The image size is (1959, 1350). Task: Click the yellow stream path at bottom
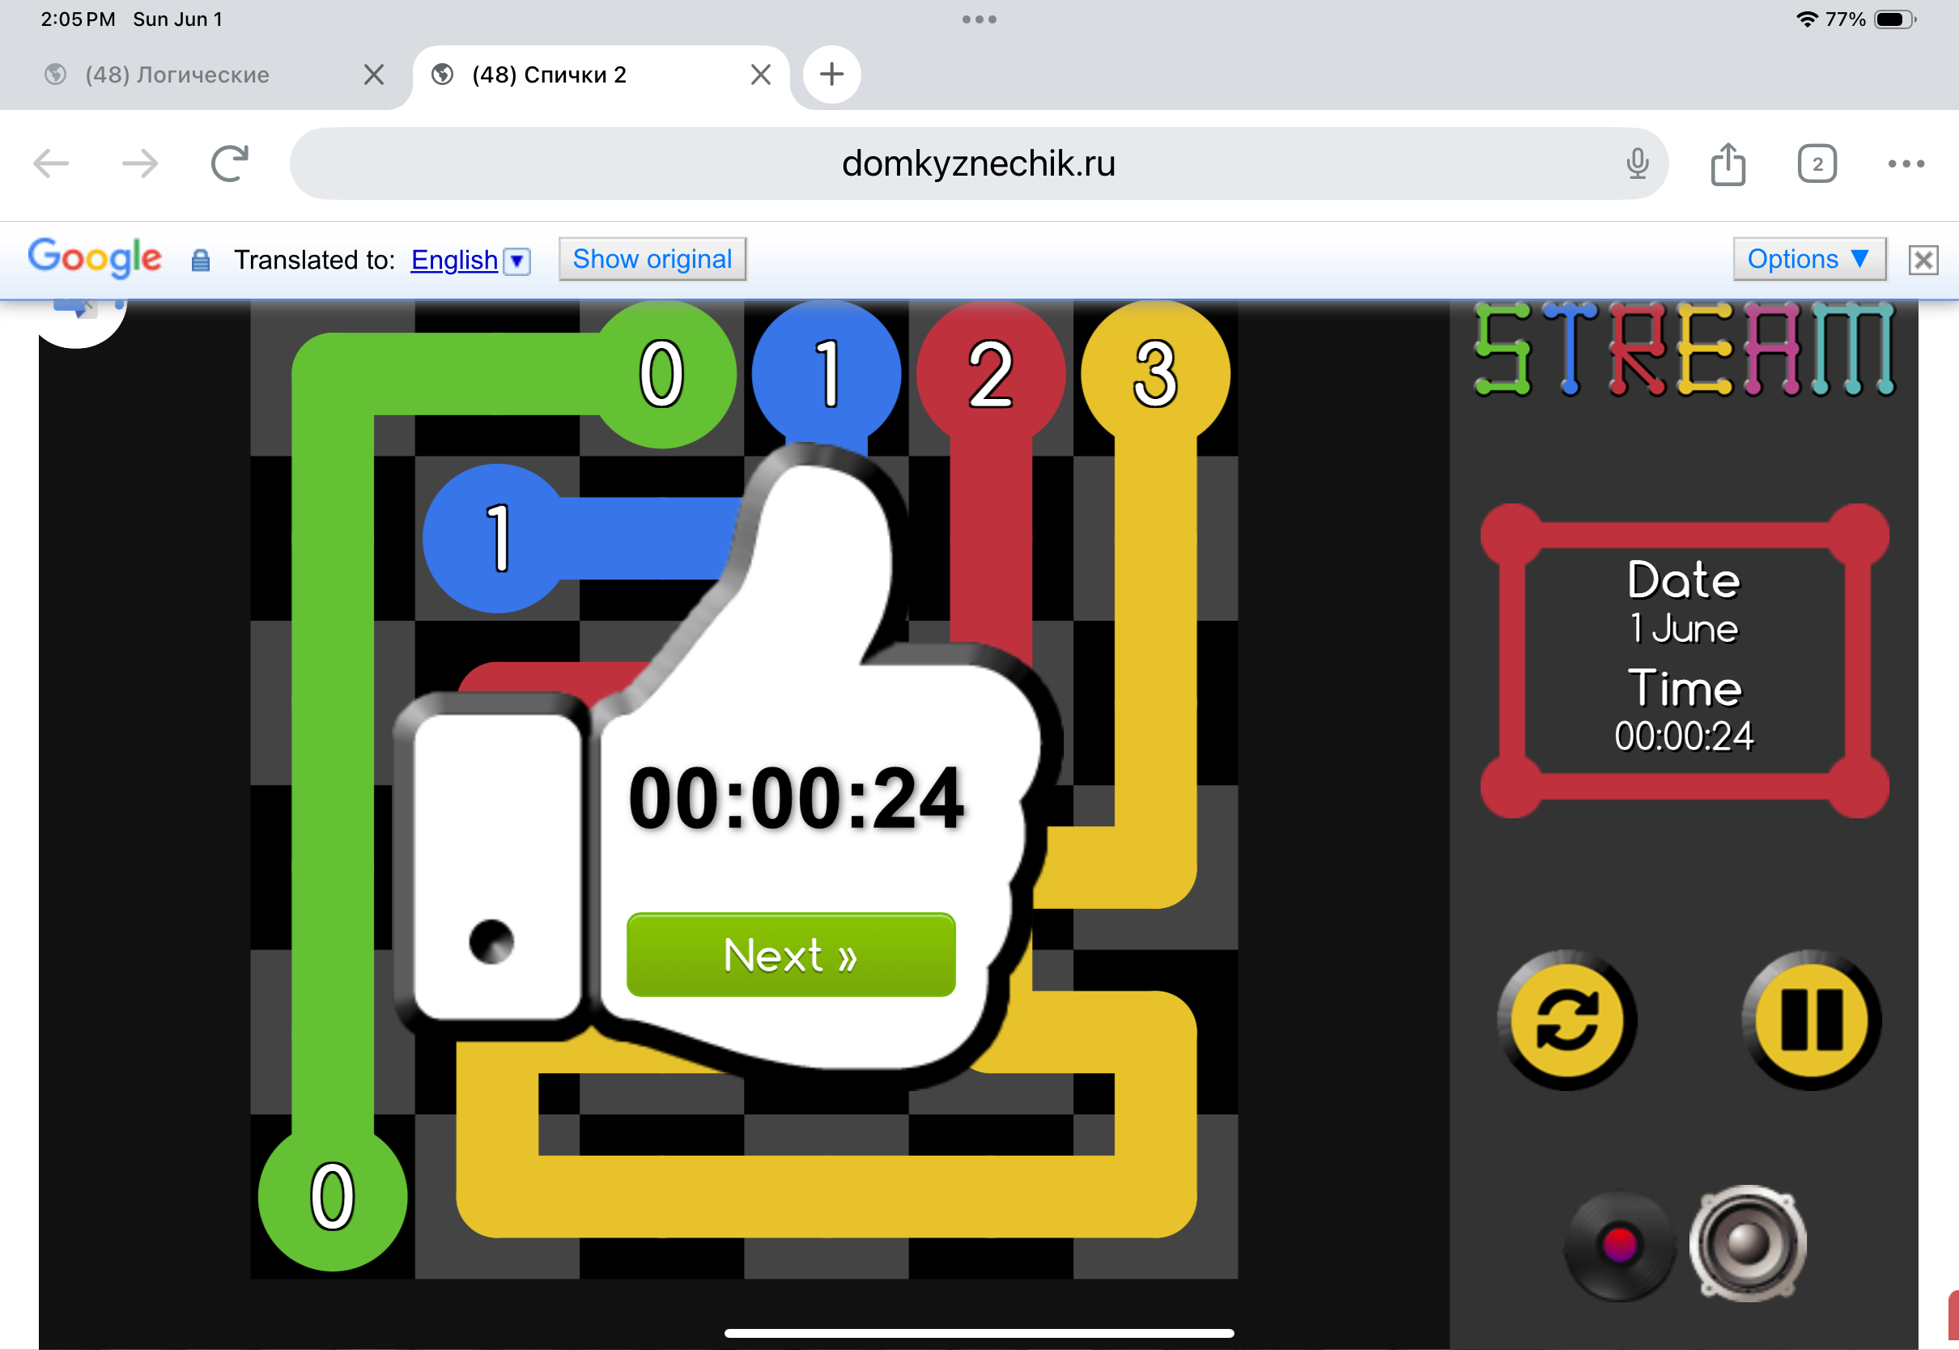[x=826, y=1196]
